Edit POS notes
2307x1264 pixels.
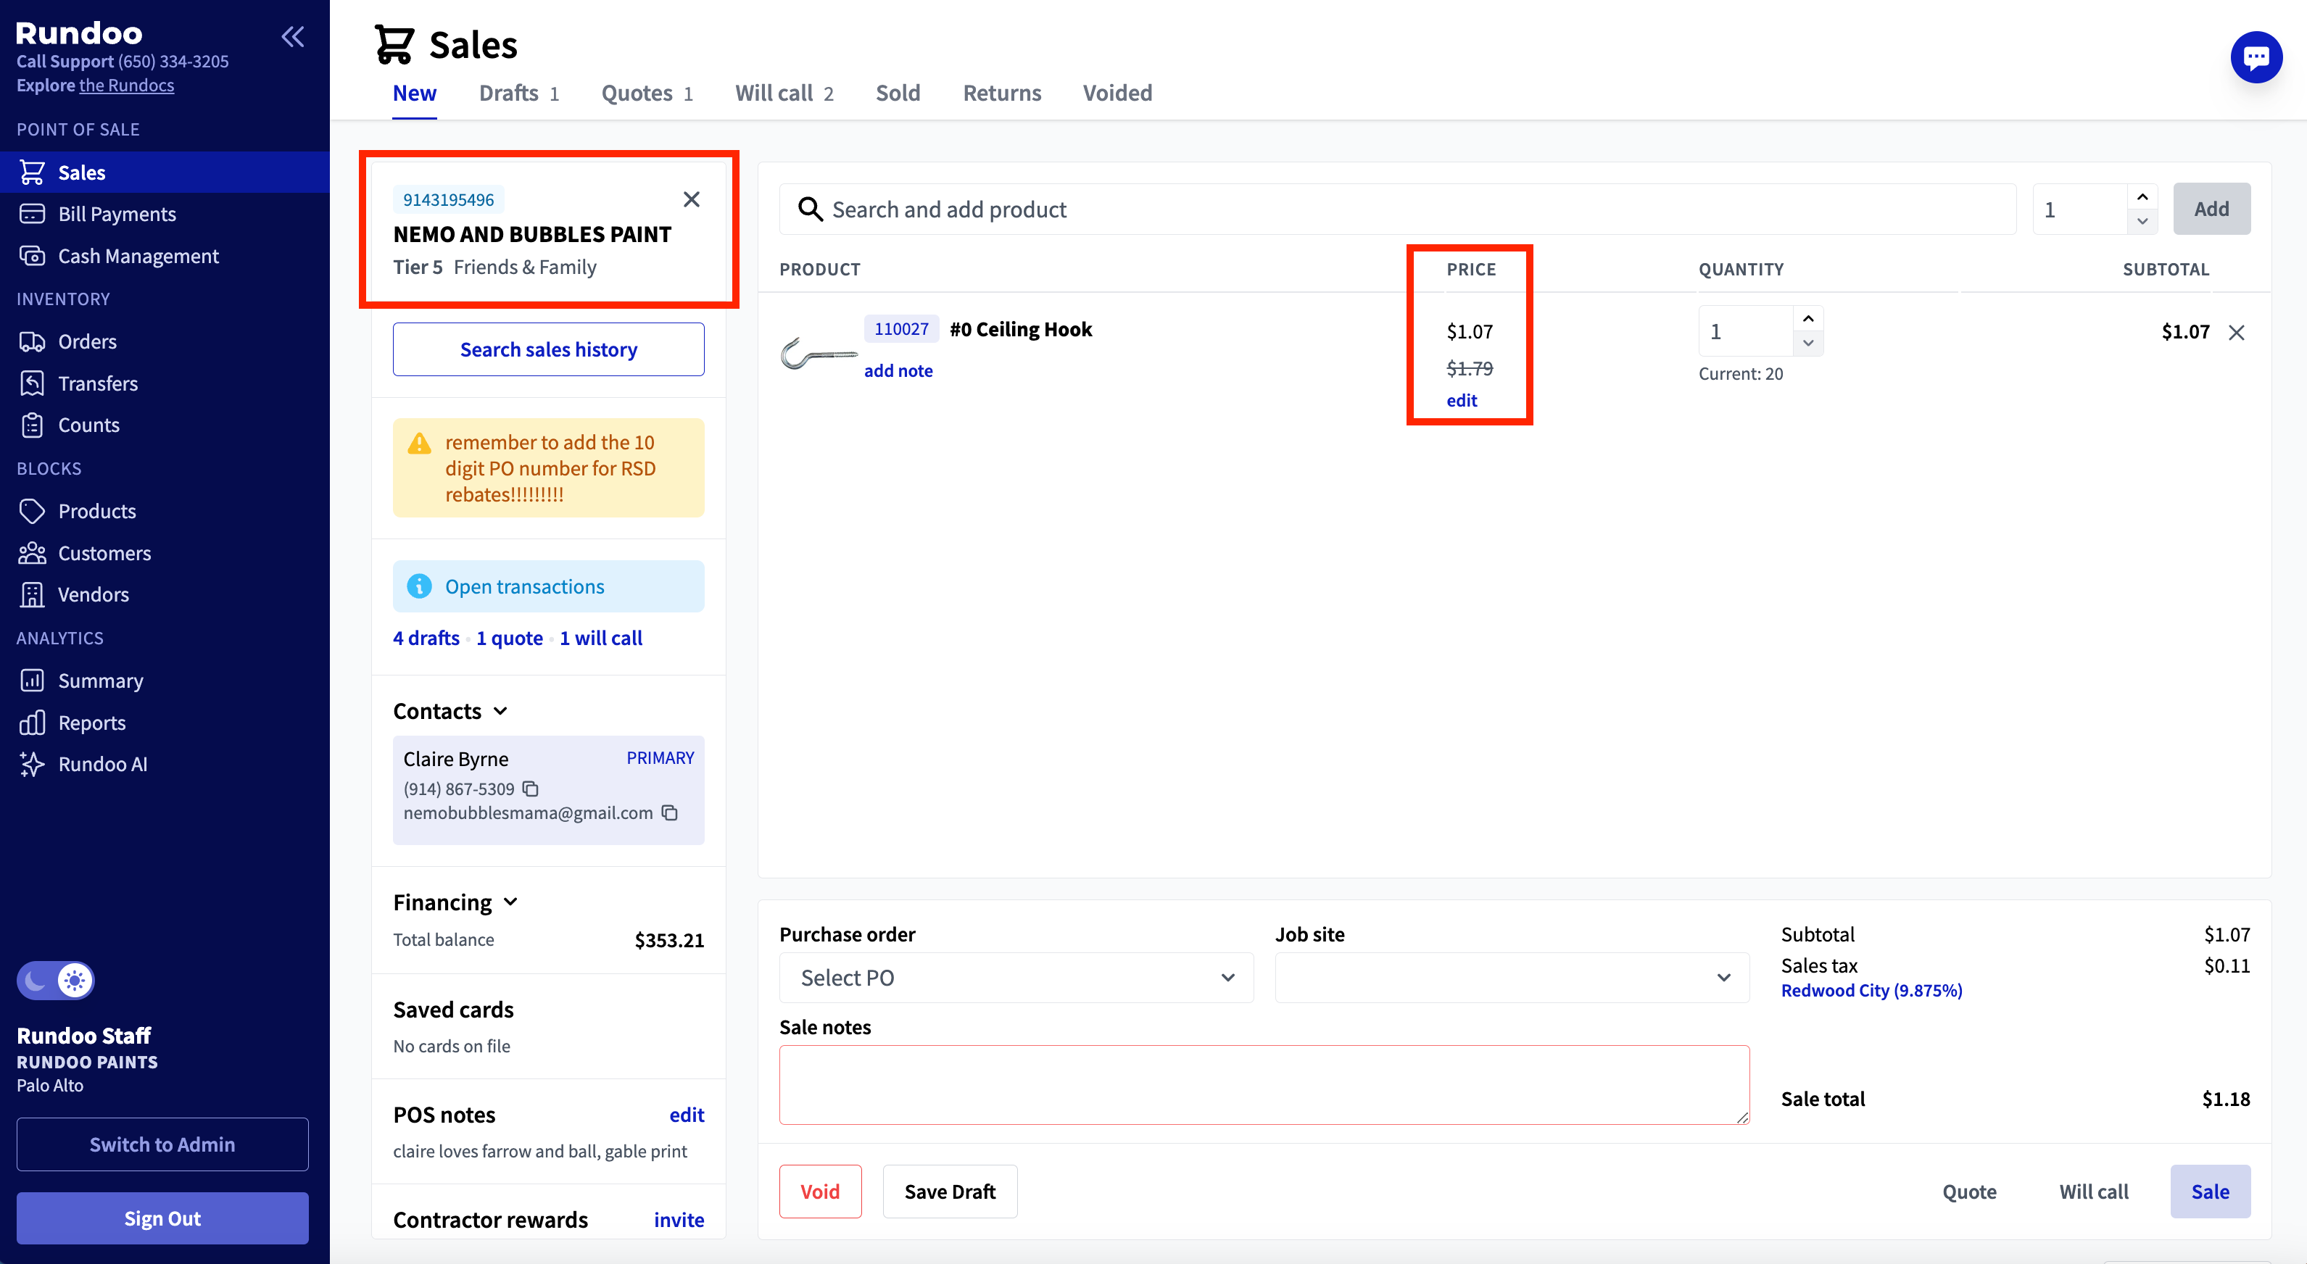pos(687,1115)
